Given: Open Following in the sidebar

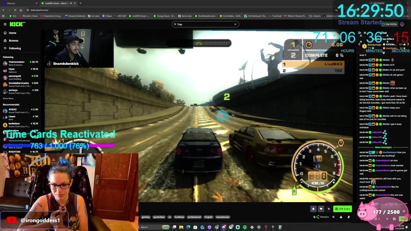Looking at the screenshot, I should [x=14, y=48].
